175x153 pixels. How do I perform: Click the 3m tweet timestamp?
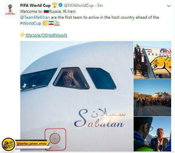tap(100, 5)
